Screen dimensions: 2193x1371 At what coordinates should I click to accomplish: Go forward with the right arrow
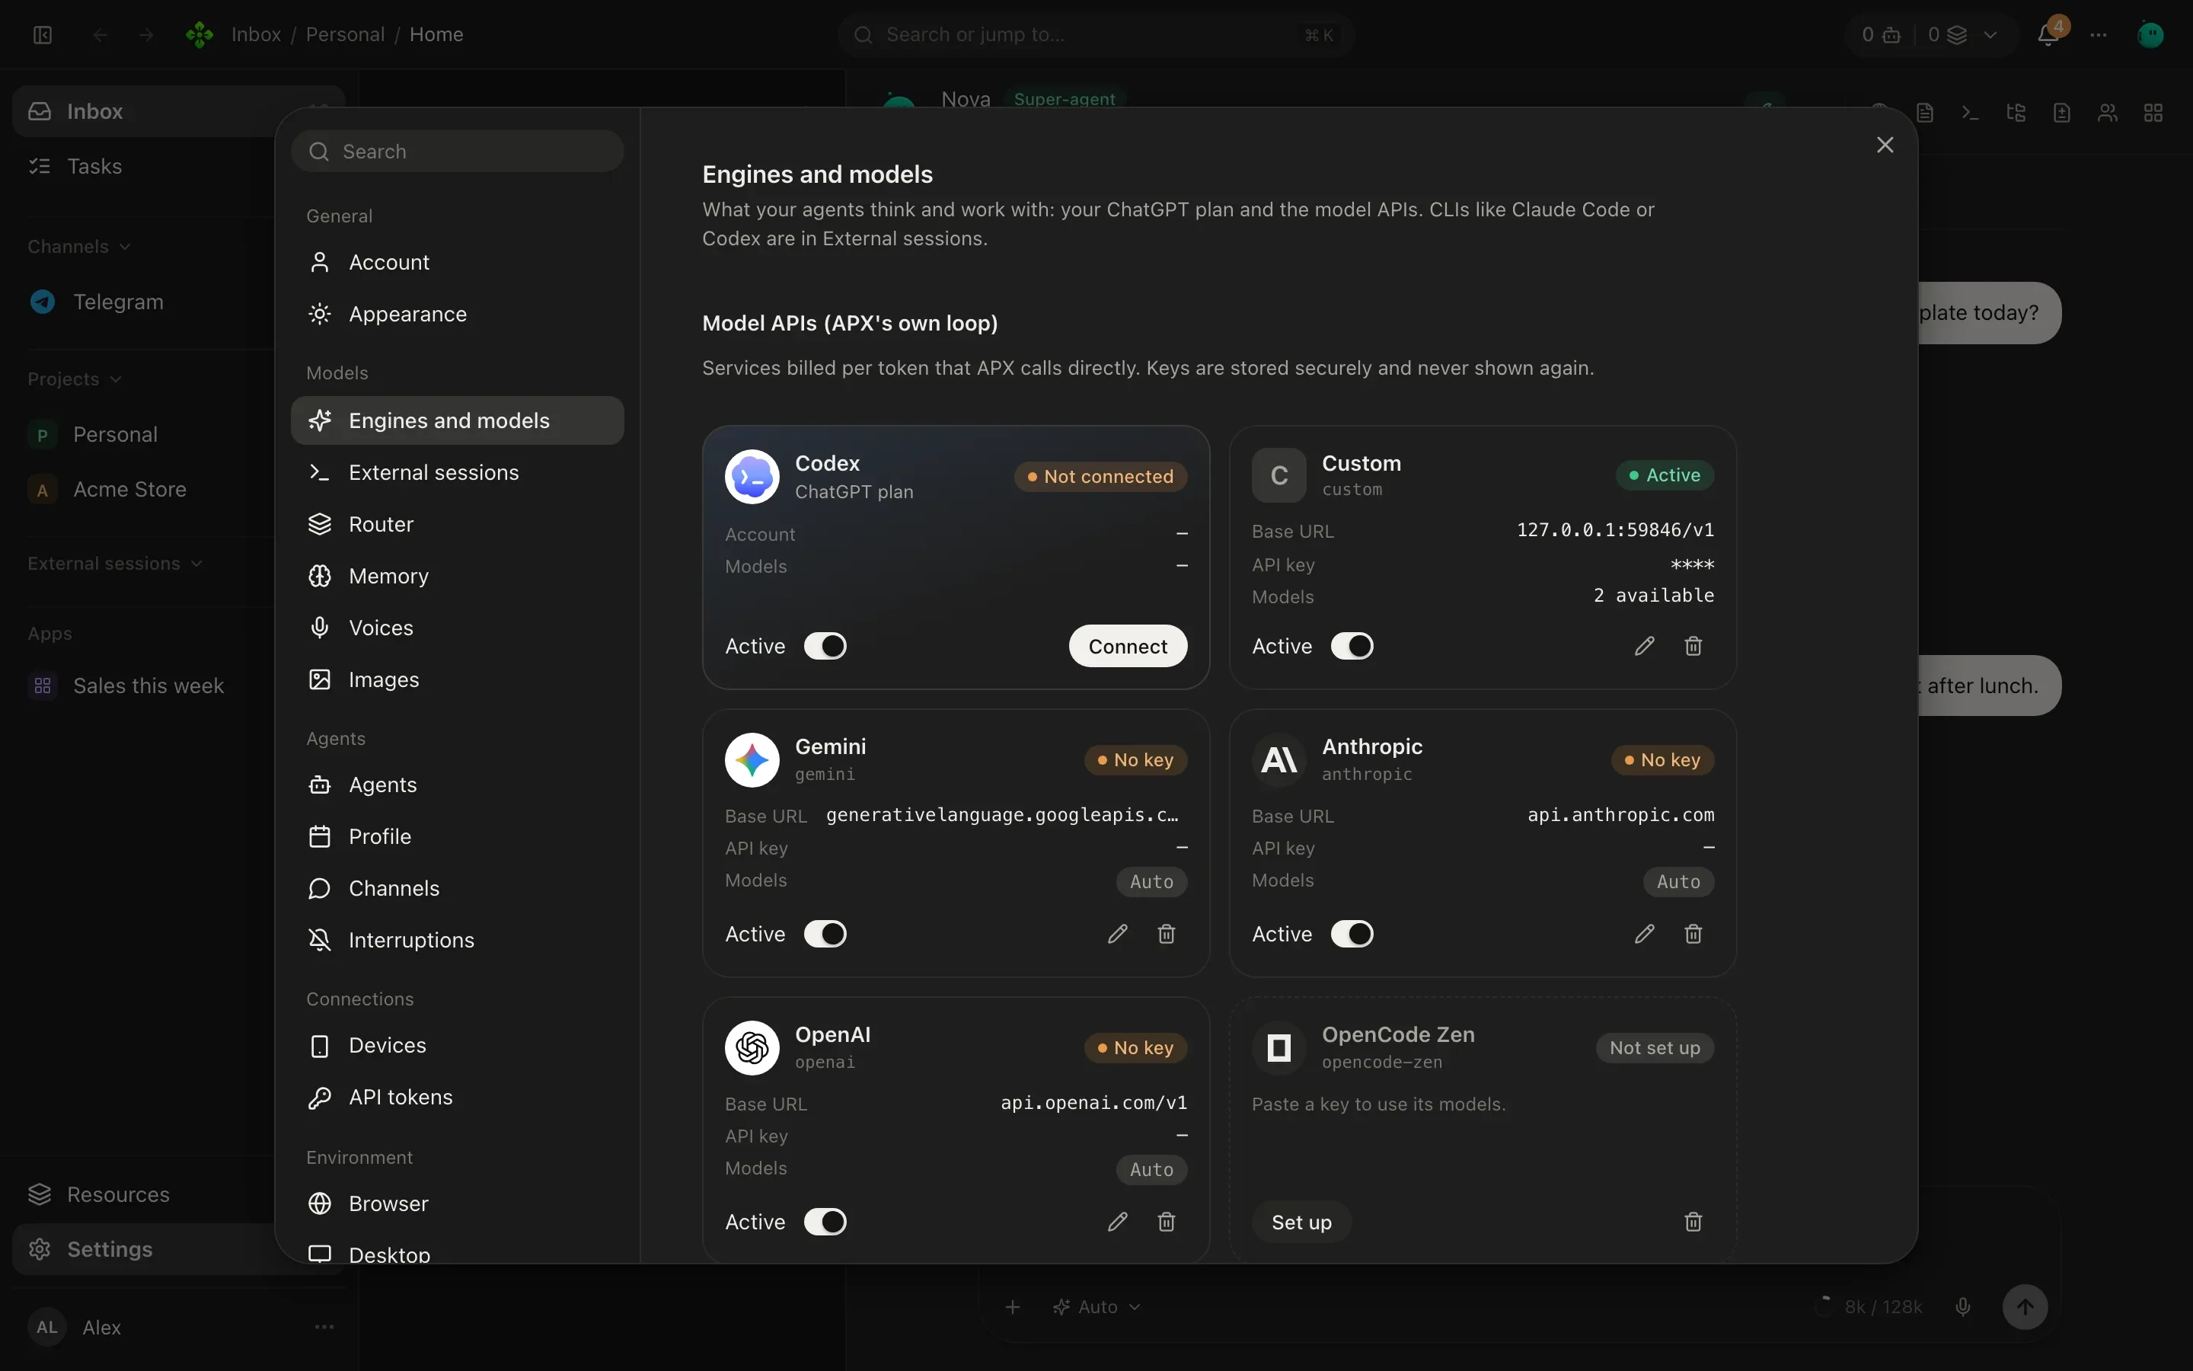pos(146,34)
